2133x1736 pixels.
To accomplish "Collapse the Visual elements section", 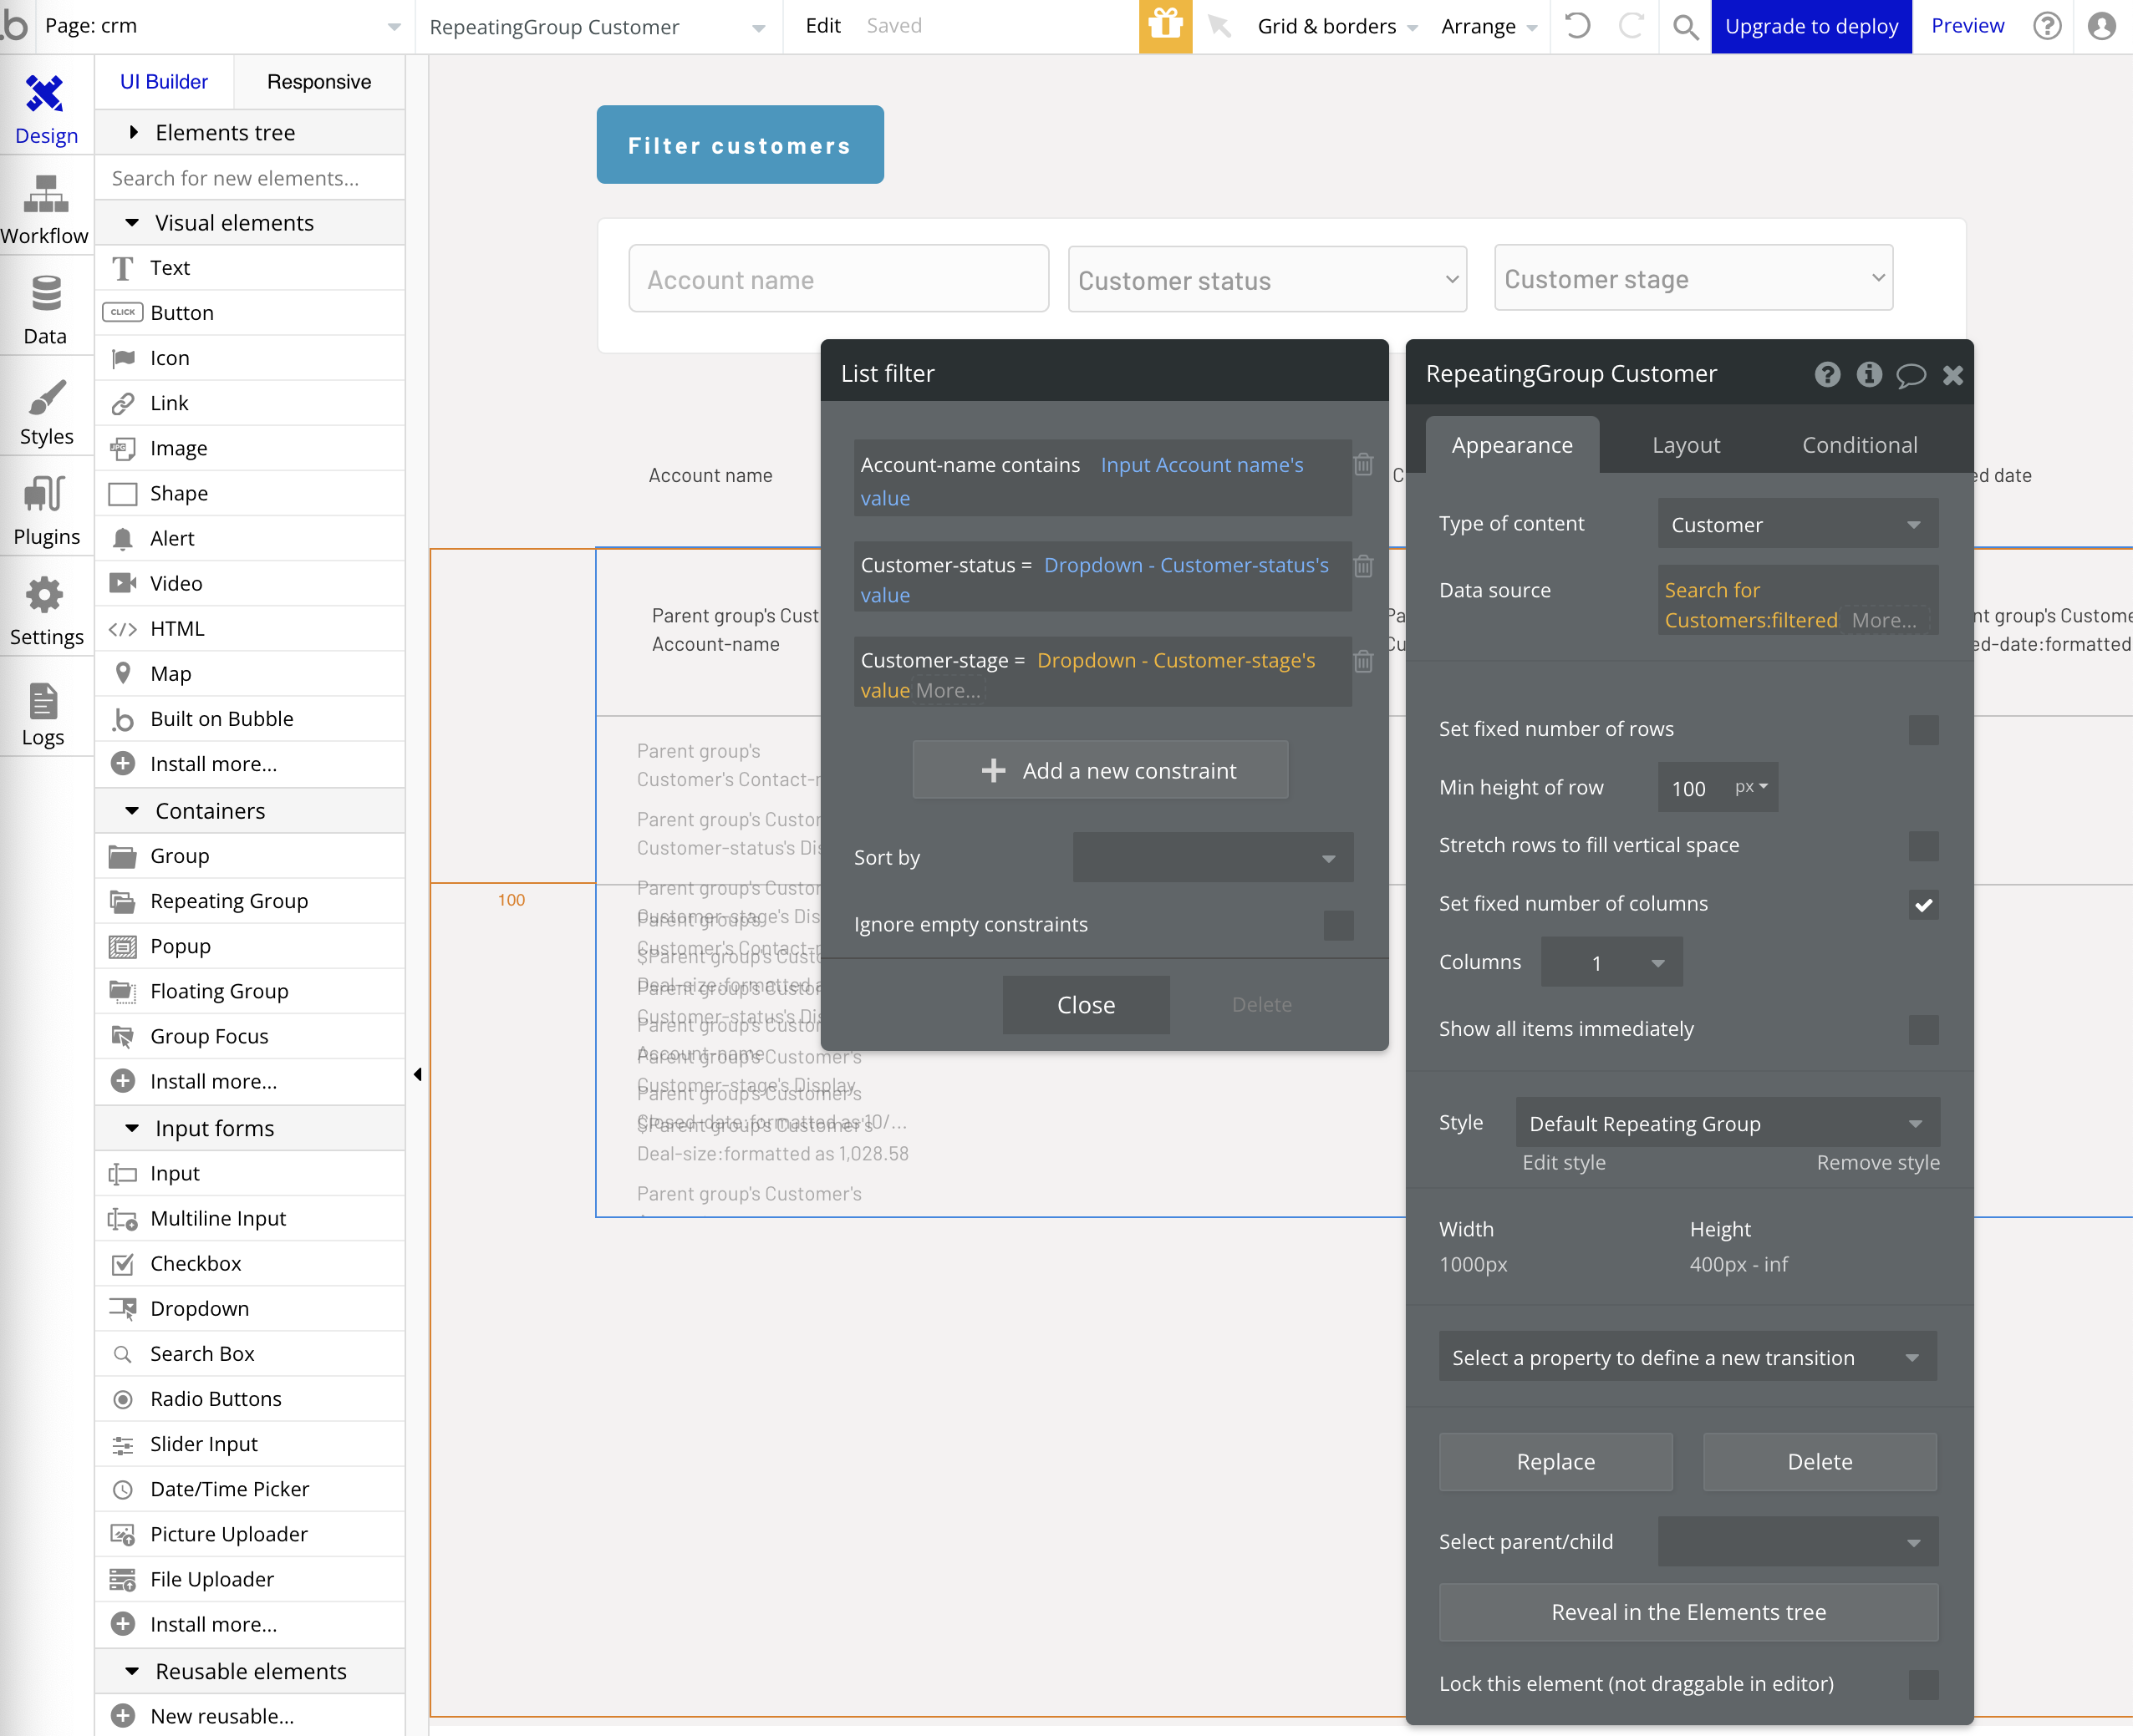I will (x=132, y=223).
